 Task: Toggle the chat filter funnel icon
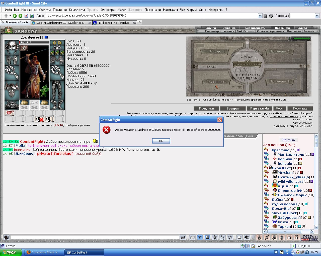click(200, 237)
